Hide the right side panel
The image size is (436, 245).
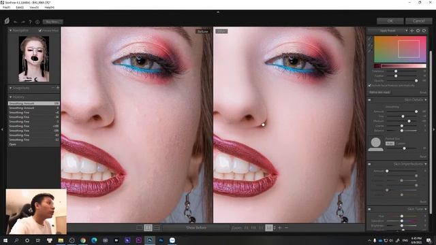point(433,129)
